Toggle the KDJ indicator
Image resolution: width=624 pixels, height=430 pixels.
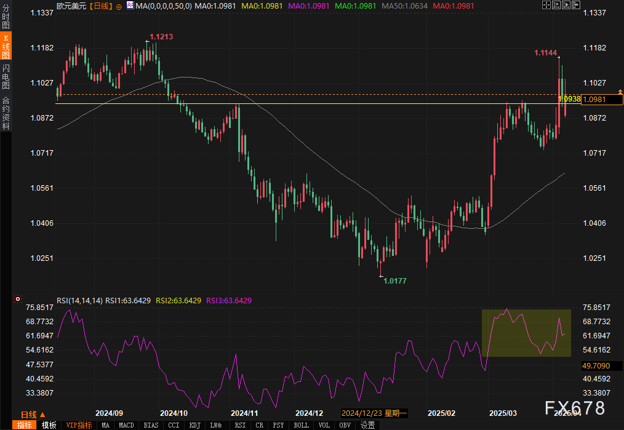(x=194, y=425)
